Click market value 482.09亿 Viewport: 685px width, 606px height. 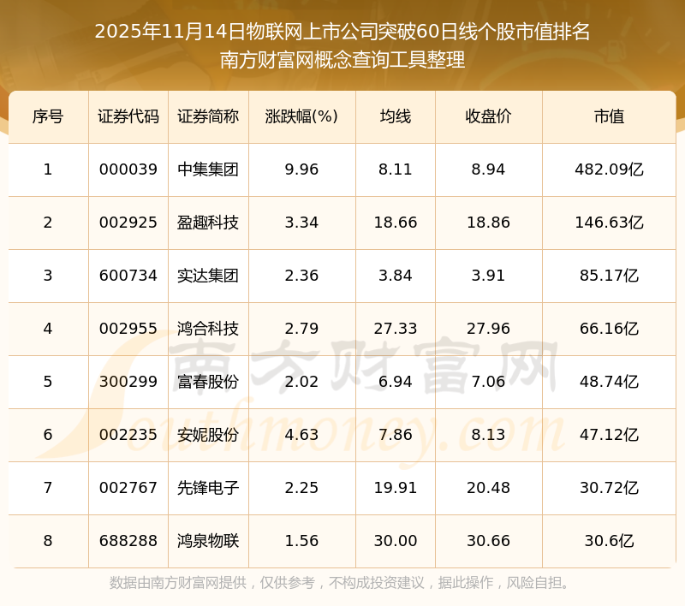[609, 169]
